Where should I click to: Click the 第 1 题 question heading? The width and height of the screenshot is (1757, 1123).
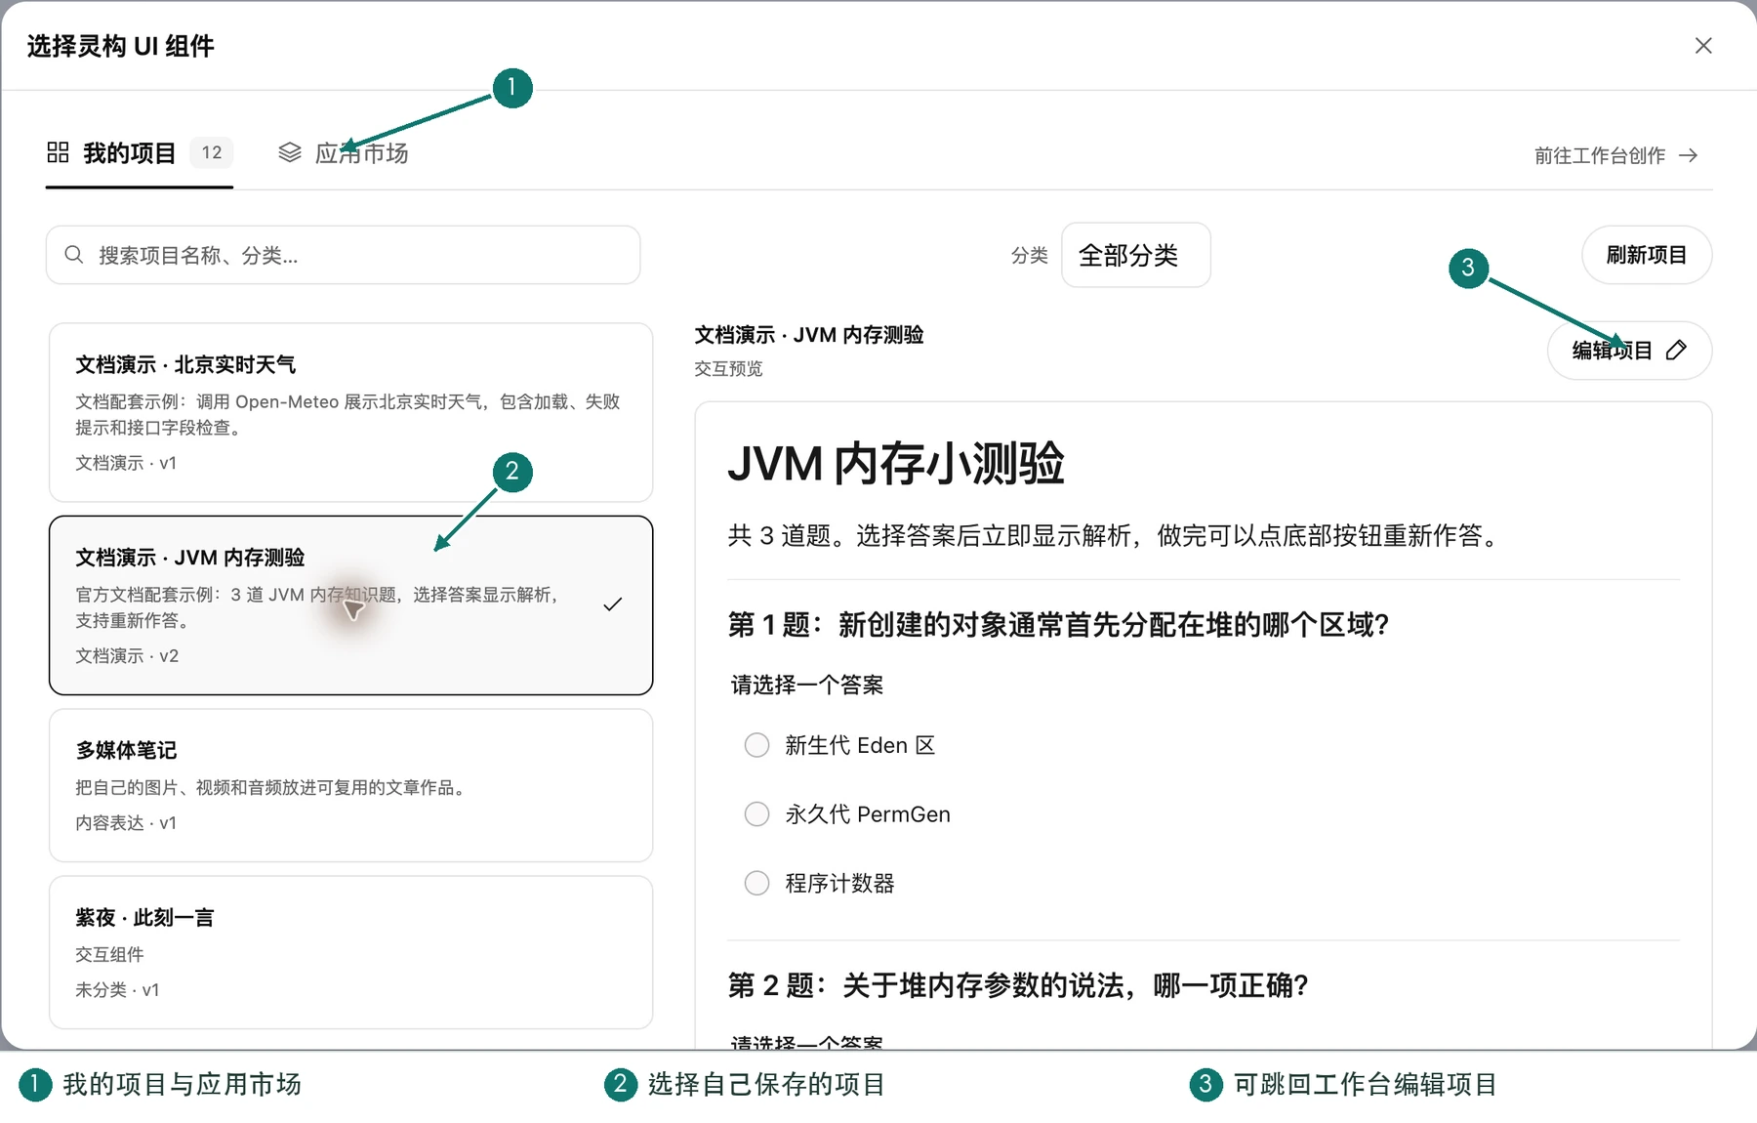1058,624
